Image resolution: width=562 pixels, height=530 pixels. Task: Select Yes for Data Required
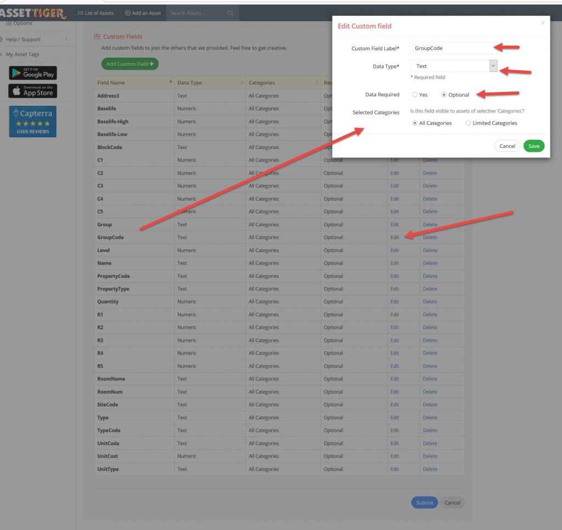415,95
